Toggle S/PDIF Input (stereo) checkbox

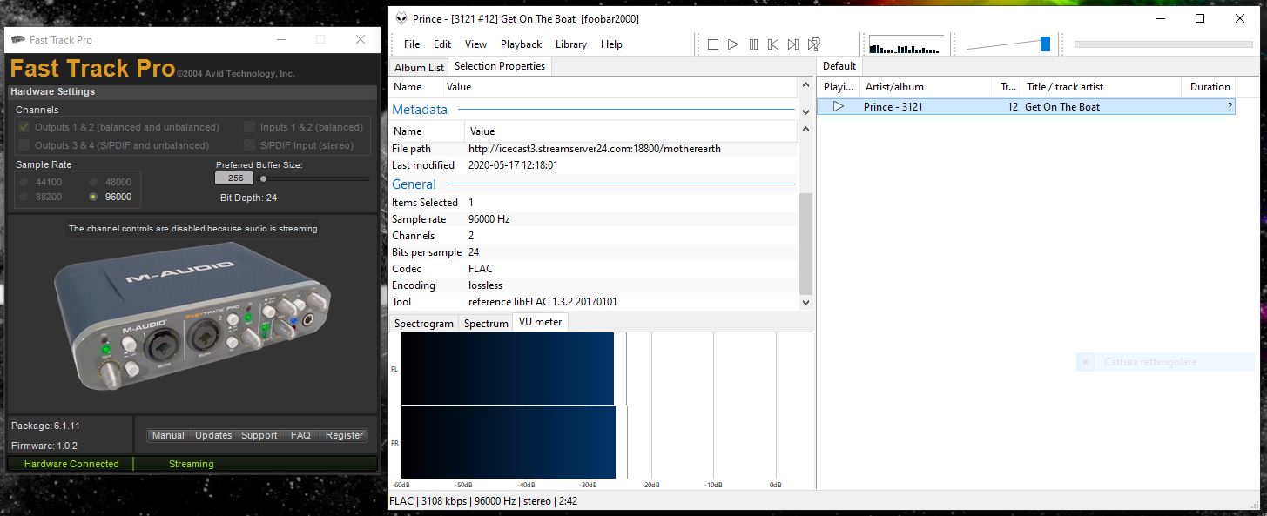tap(250, 145)
